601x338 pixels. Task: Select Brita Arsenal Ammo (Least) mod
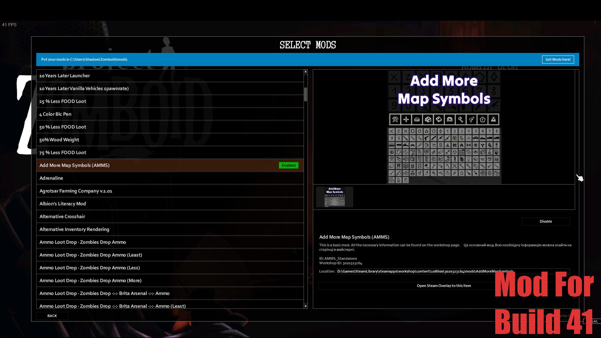pos(170,305)
